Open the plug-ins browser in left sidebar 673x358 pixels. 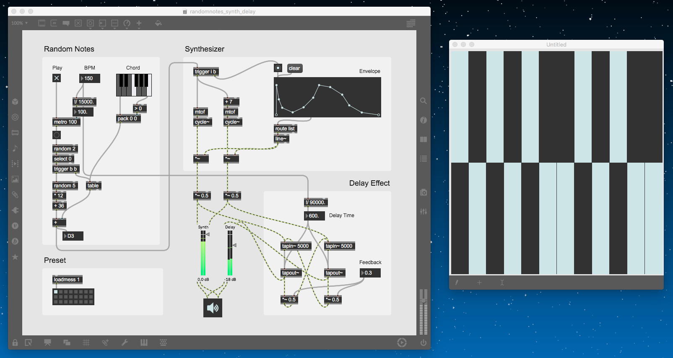pyautogui.click(x=15, y=210)
